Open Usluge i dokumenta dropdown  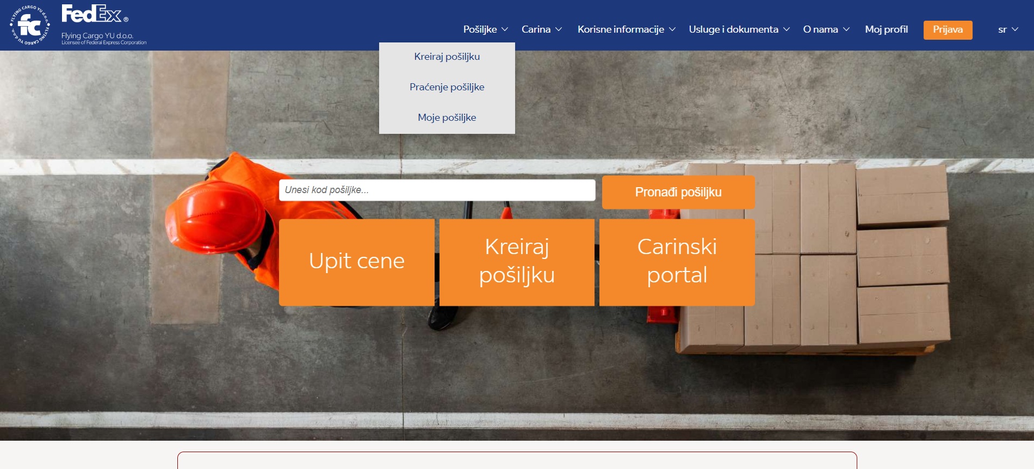coord(739,29)
